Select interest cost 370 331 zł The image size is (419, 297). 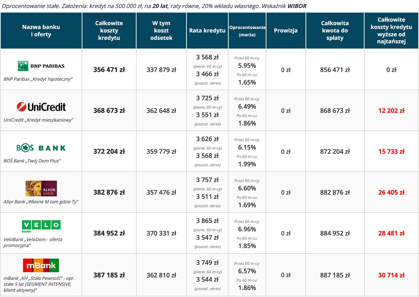point(161,233)
